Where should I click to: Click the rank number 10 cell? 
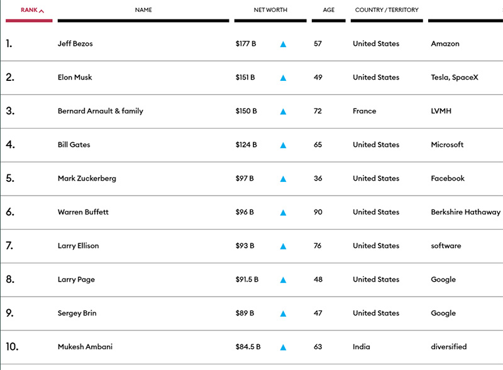tap(12, 347)
